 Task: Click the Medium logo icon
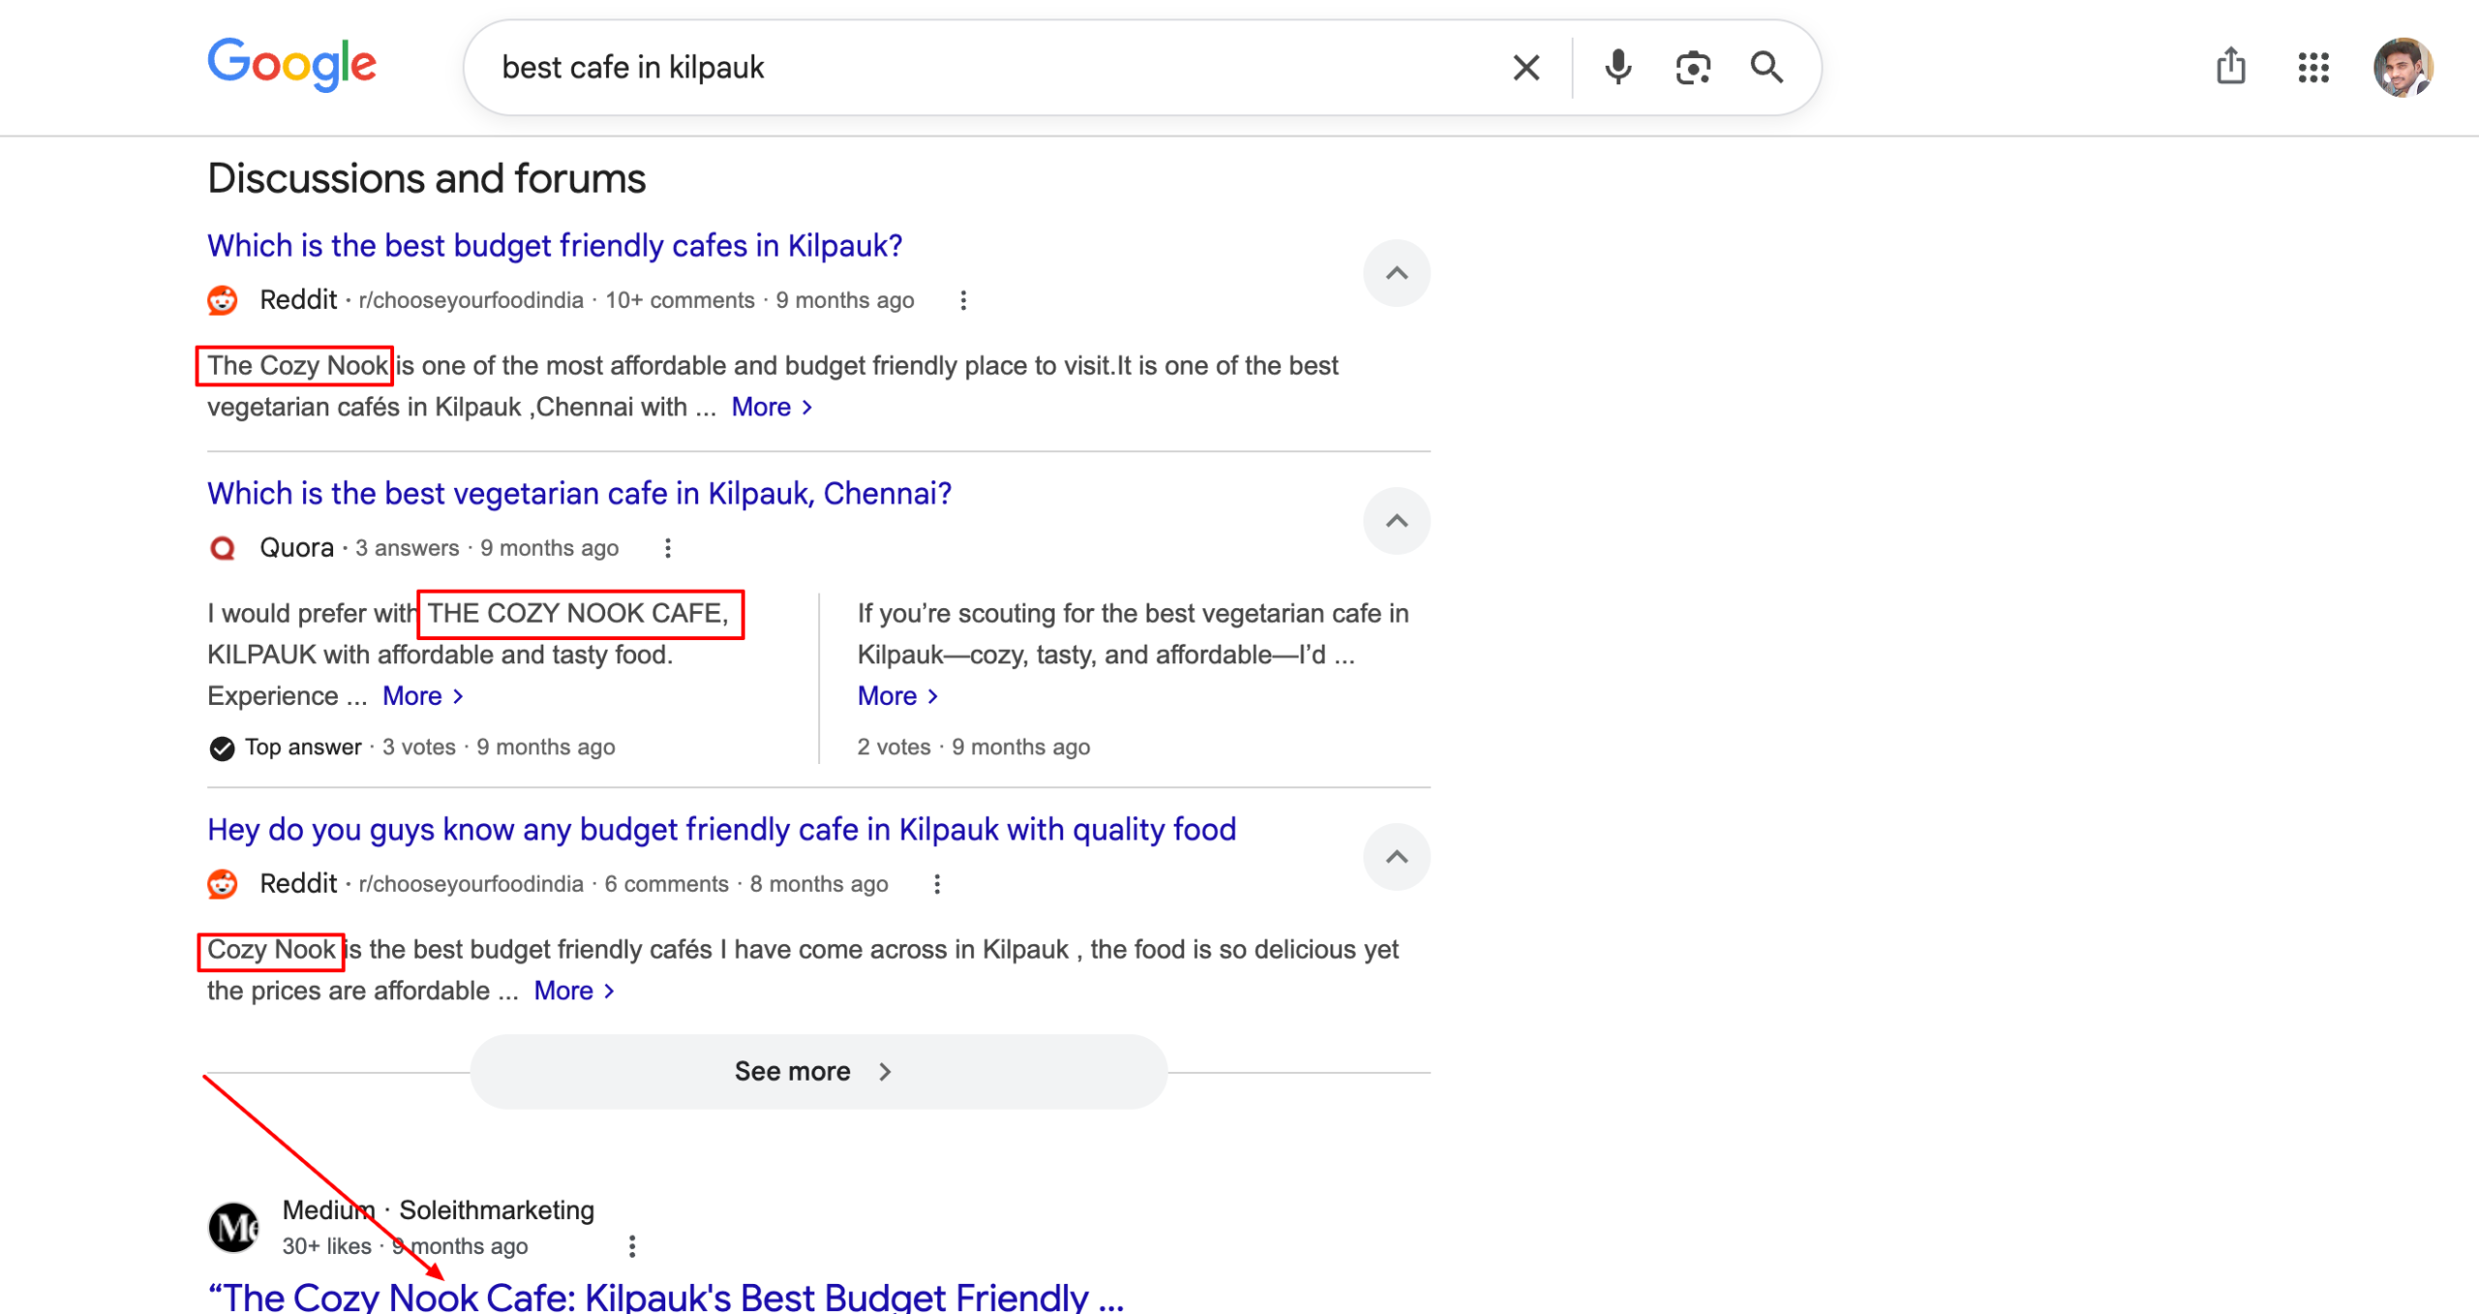coord(233,1228)
